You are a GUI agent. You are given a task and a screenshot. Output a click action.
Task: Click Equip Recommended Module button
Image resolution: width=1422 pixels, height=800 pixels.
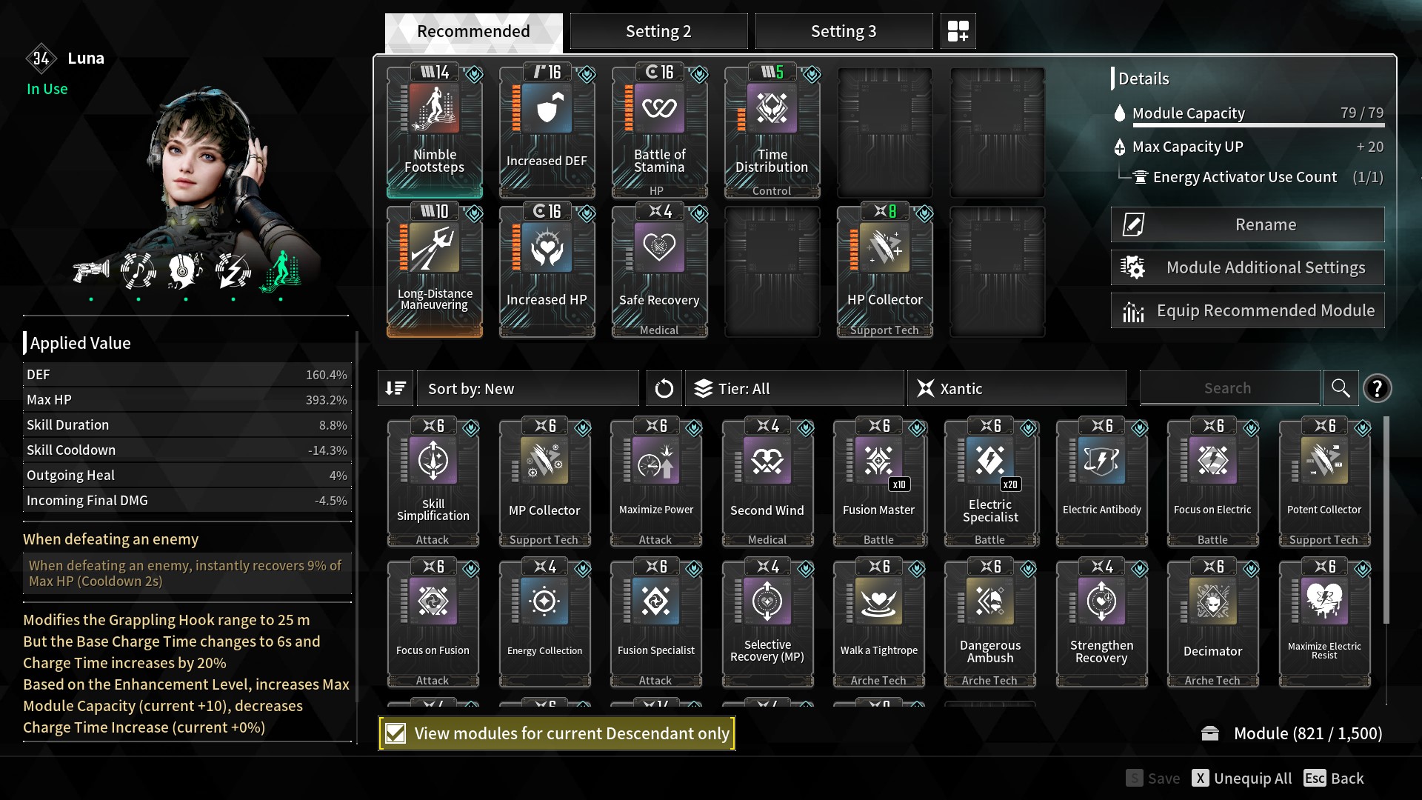tap(1247, 310)
